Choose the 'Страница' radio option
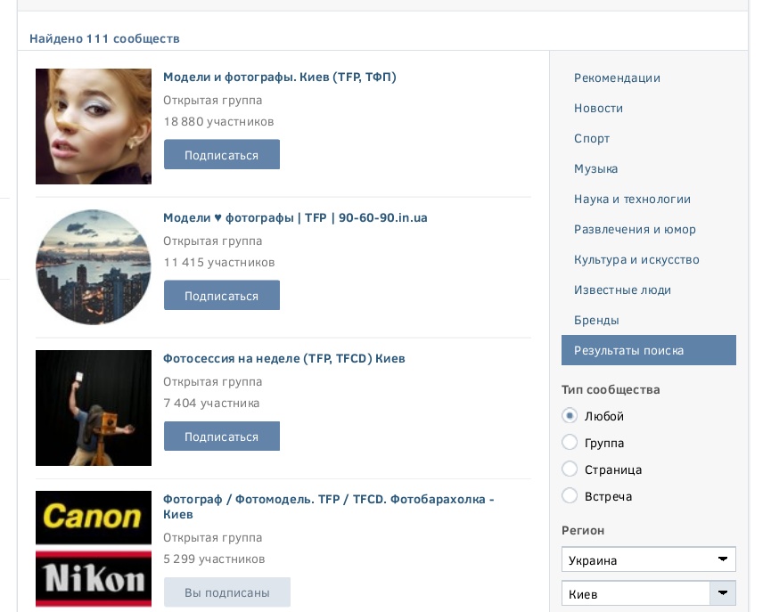 point(570,469)
